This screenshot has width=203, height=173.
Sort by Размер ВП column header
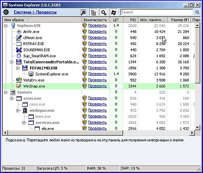coord(179,20)
